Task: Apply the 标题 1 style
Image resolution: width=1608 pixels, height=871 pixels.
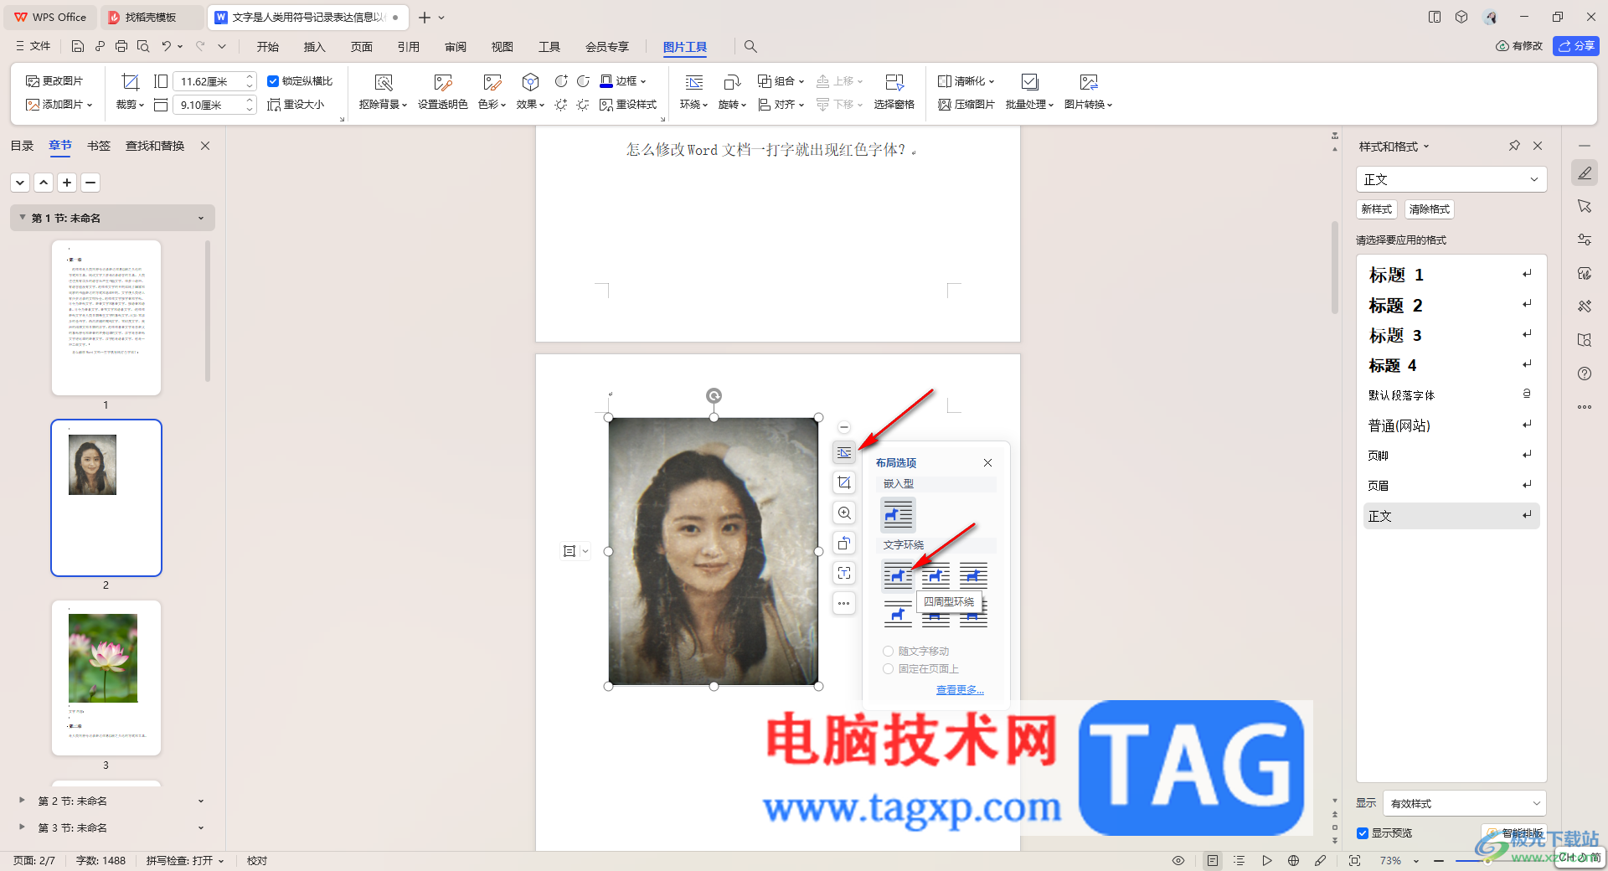Action: click(x=1451, y=275)
